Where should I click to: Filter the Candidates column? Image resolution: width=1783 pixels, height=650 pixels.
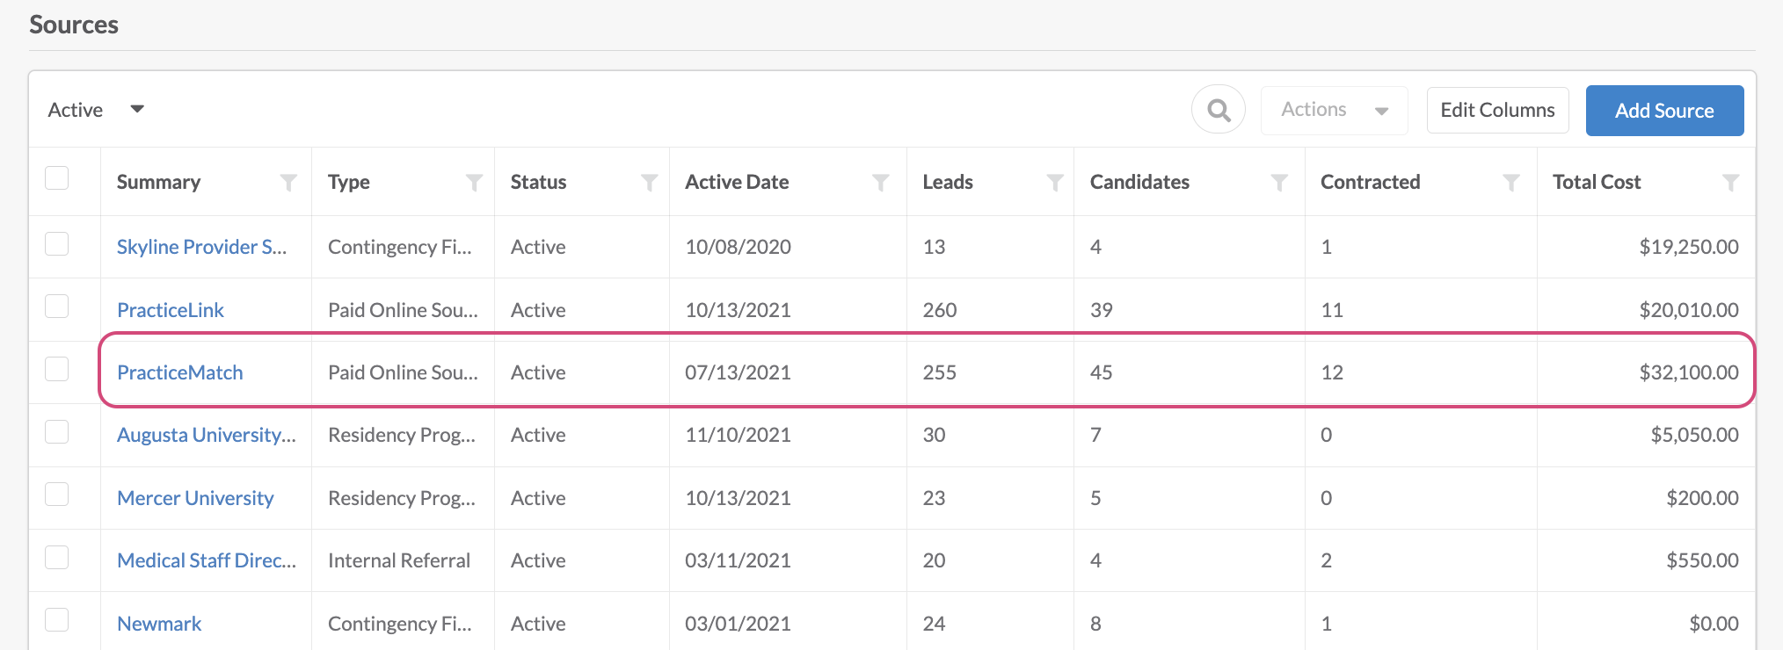pyautogui.click(x=1280, y=183)
